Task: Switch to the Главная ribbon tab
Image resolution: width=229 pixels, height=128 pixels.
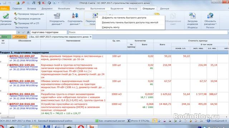Action: [17, 9]
